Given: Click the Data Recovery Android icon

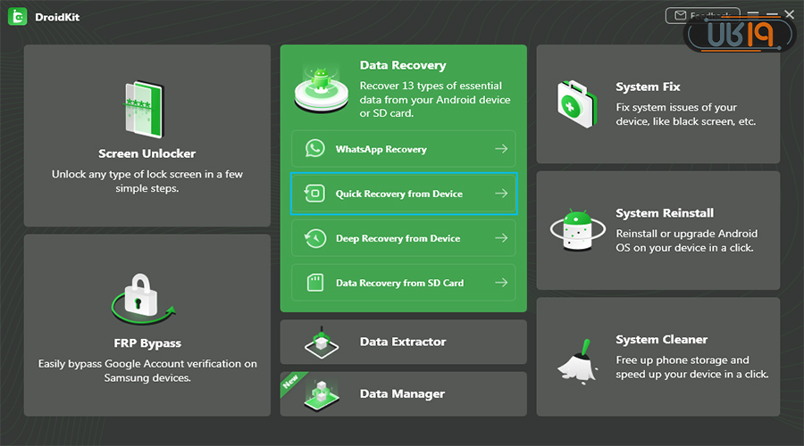Looking at the screenshot, I should (x=321, y=87).
